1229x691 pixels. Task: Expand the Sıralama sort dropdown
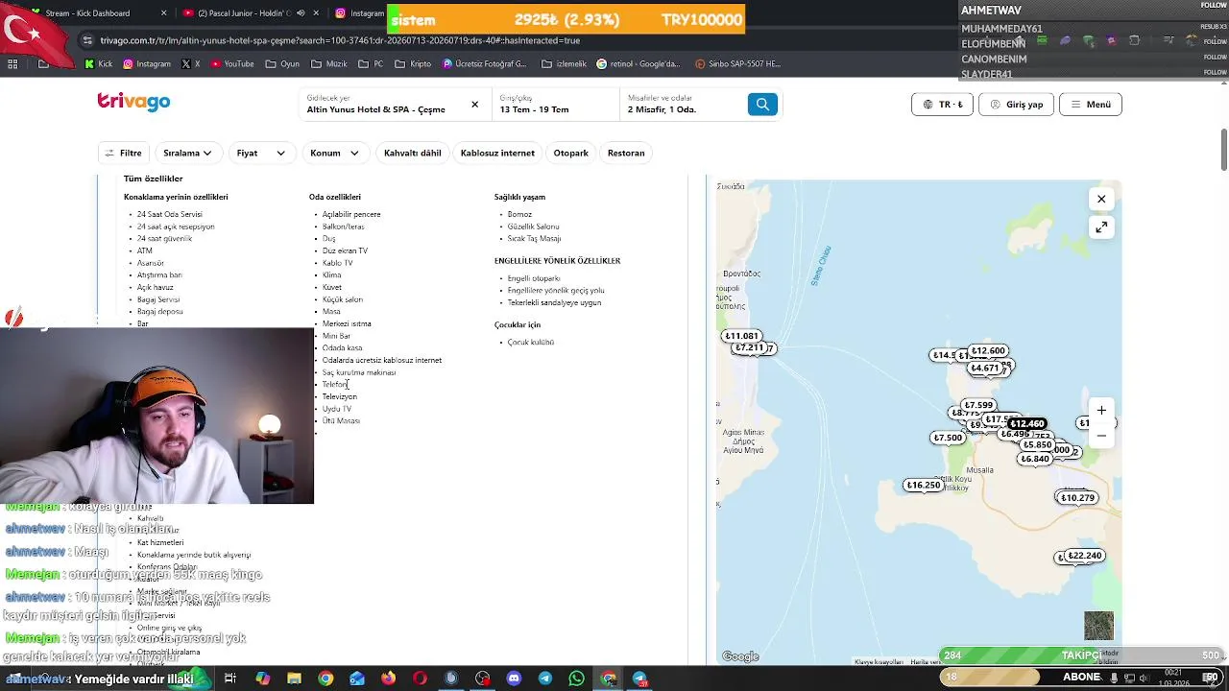[187, 153]
